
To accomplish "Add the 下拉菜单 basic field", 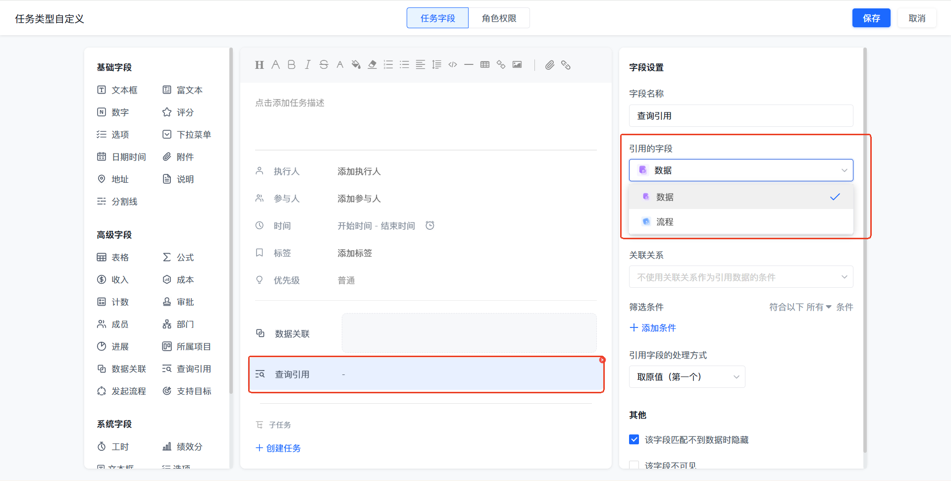I will (x=187, y=135).
